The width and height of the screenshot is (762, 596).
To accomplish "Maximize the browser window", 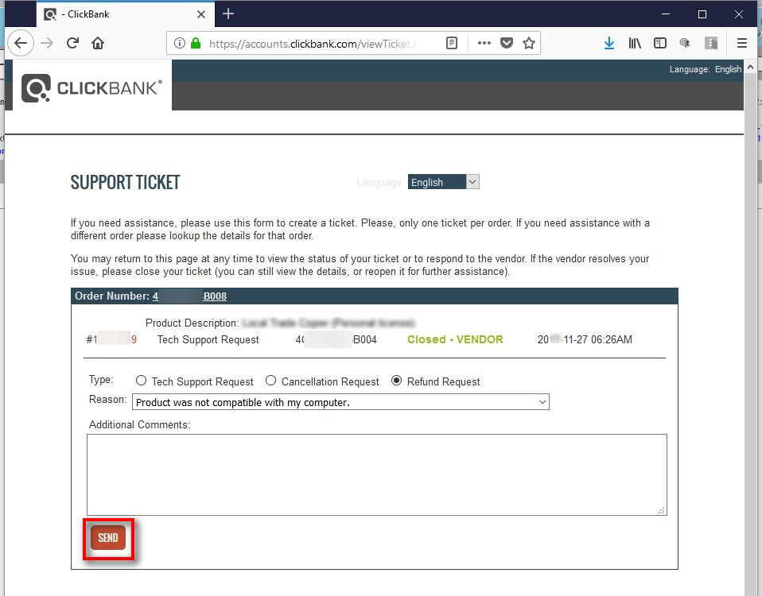I will 702,14.
